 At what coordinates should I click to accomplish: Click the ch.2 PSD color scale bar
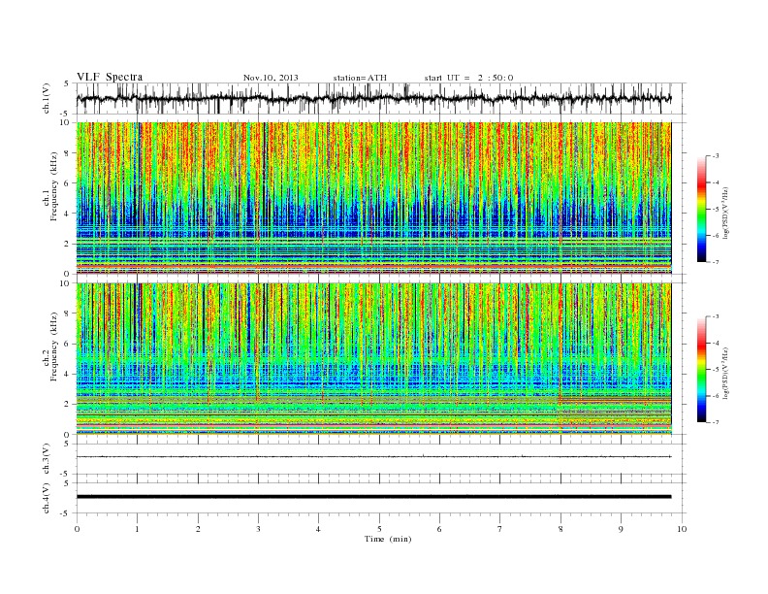point(701,370)
